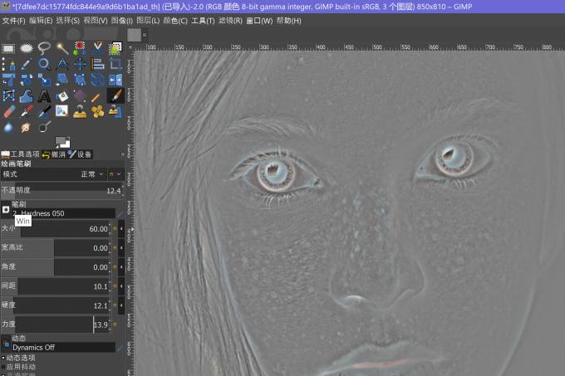Select the Blur/Sharpen droplet tool
565x376 pixels.
(8, 127)
